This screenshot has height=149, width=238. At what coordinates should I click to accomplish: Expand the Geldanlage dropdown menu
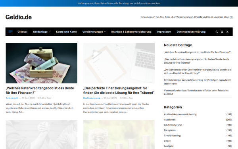pyautogui.click(x=42, y=32)
